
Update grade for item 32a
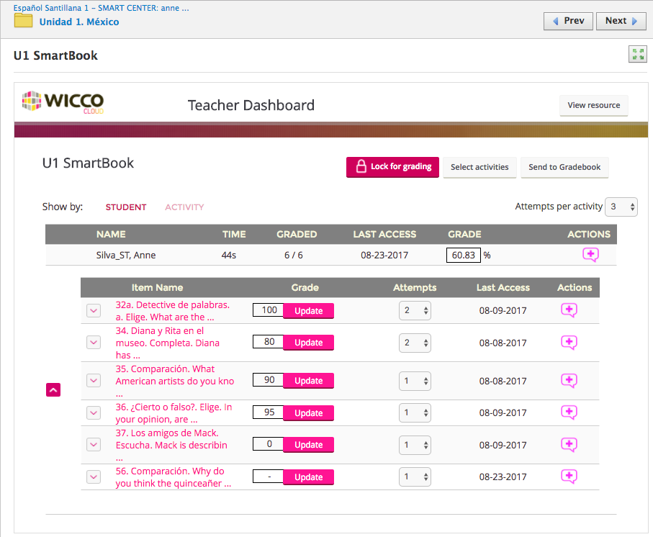[x=309, y=311]
